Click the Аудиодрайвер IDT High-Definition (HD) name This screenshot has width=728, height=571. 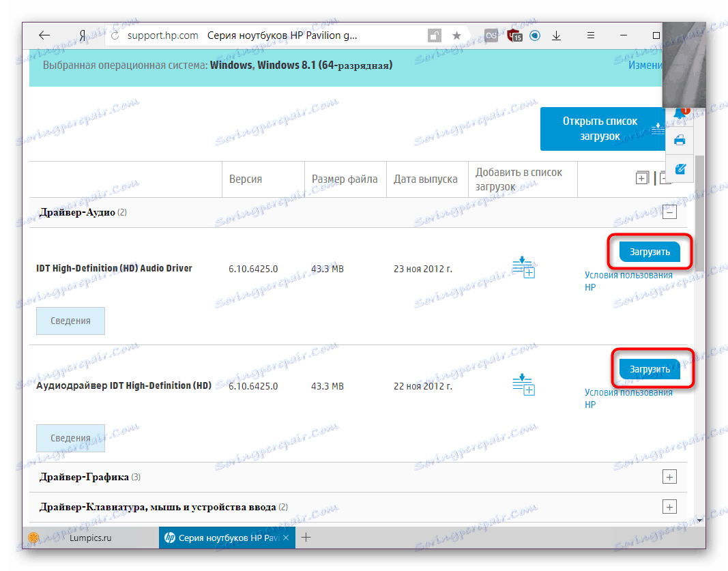[x=124, y=385]
